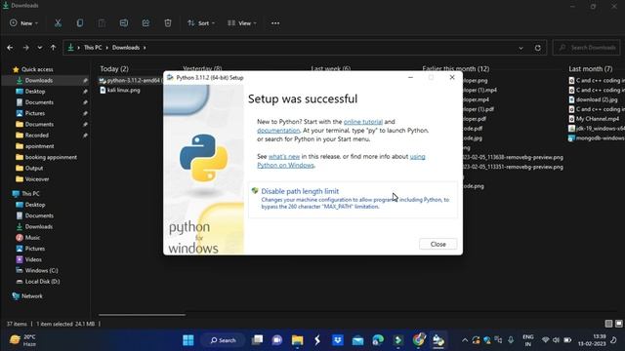Open Voiceover folder in sidebar
Screen dimensions: 625x351
(x=37, y=179)
